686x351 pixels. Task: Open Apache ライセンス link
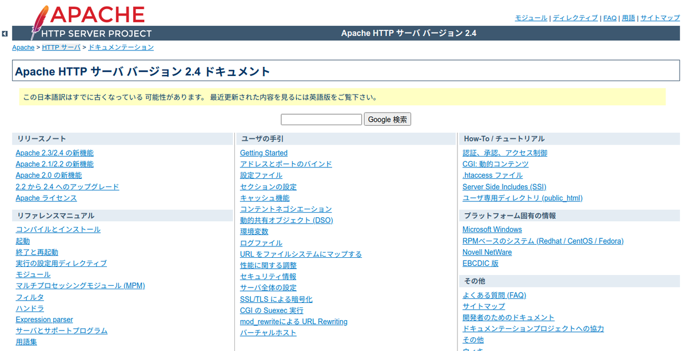point(46,198)
